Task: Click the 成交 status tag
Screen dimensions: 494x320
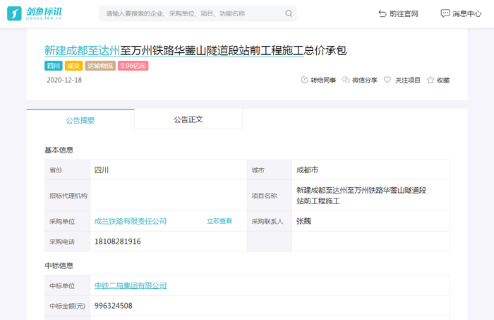Action: pyautogui.click(x=73, y=66)
